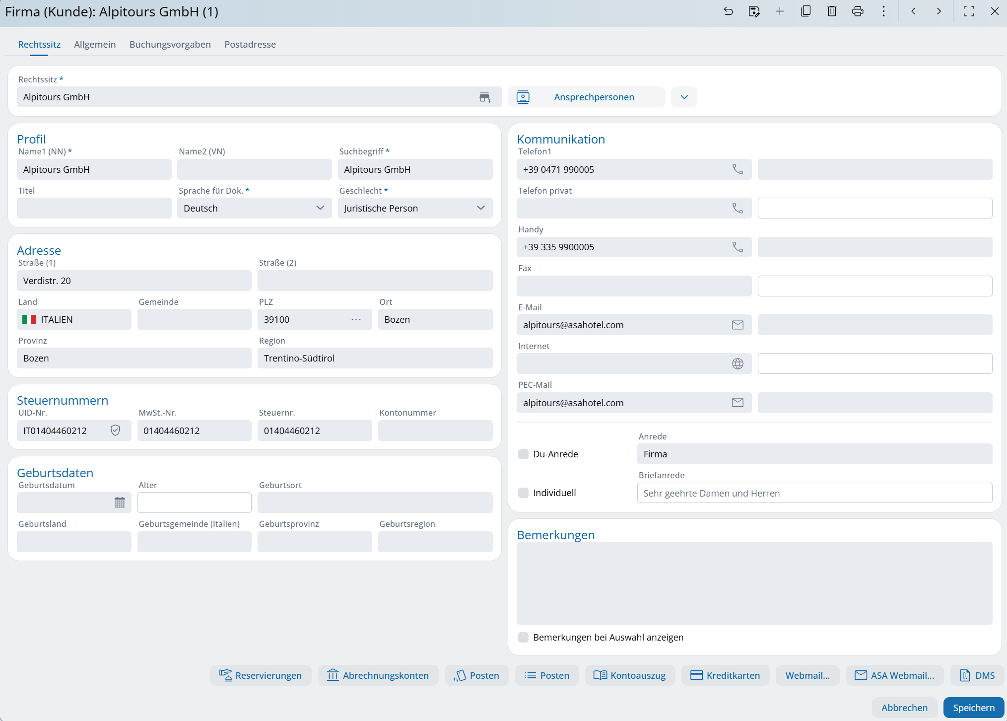Switch to the Allgemein tab

click(95, 44)
